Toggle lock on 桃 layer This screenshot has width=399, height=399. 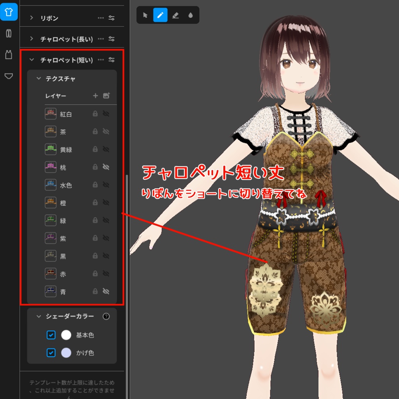click(x=95, y=167)
